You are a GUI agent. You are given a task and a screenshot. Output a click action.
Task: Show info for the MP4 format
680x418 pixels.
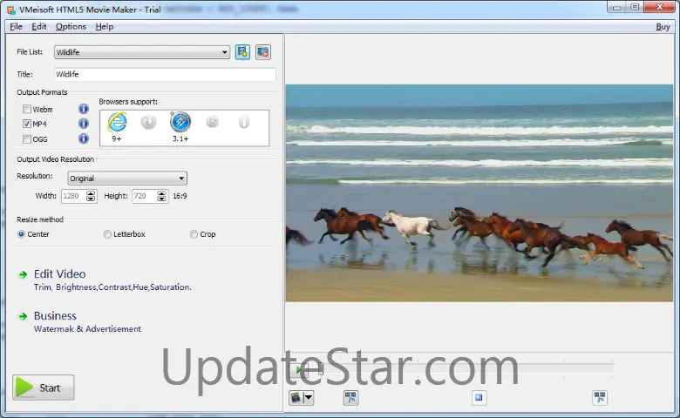coord(84,124)
